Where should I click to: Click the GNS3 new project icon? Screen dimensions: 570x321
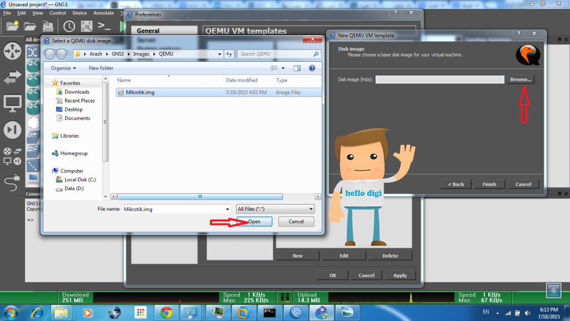(x=12, y=26)
